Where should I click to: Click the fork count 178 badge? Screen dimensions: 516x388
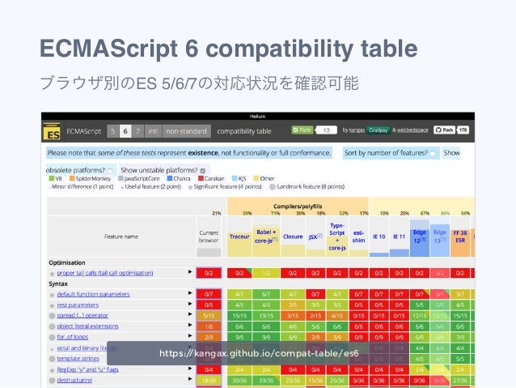(x=463, y=130)
